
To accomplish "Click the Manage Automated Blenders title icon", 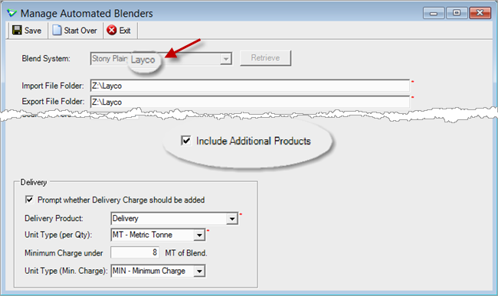I will [12, 13].
